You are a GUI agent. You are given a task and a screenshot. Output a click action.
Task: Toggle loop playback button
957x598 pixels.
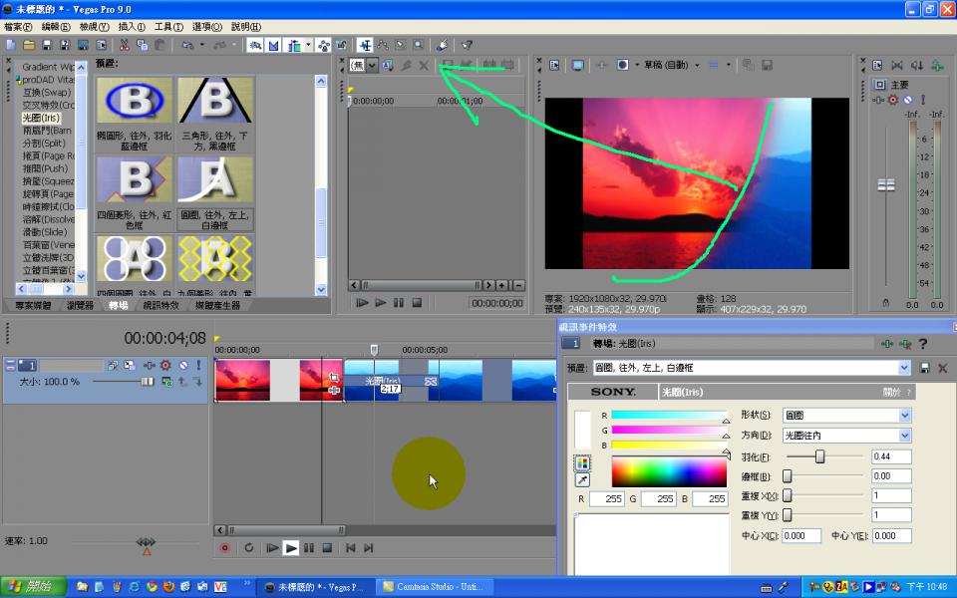click(248, 547)
